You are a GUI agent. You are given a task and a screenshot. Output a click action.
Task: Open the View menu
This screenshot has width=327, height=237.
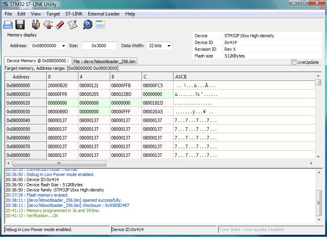[36, 14]
